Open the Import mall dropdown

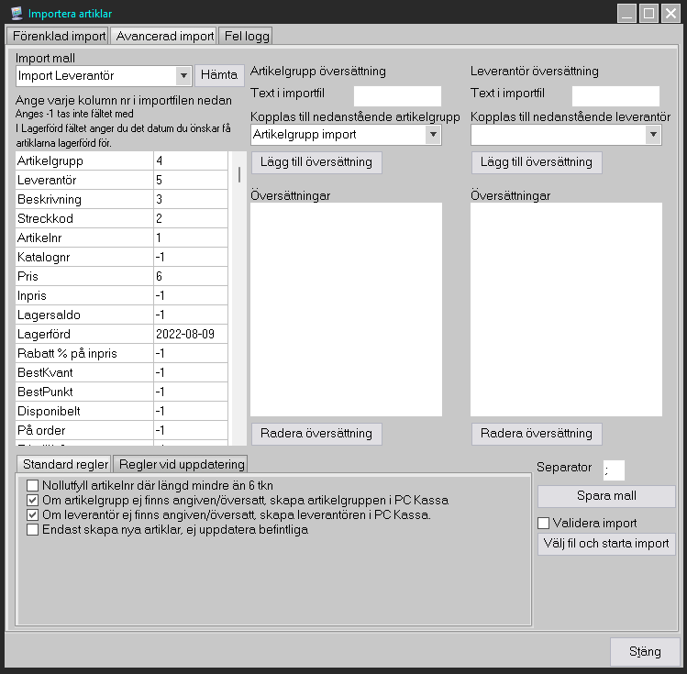pyautogui.click(x=182, y=75)
